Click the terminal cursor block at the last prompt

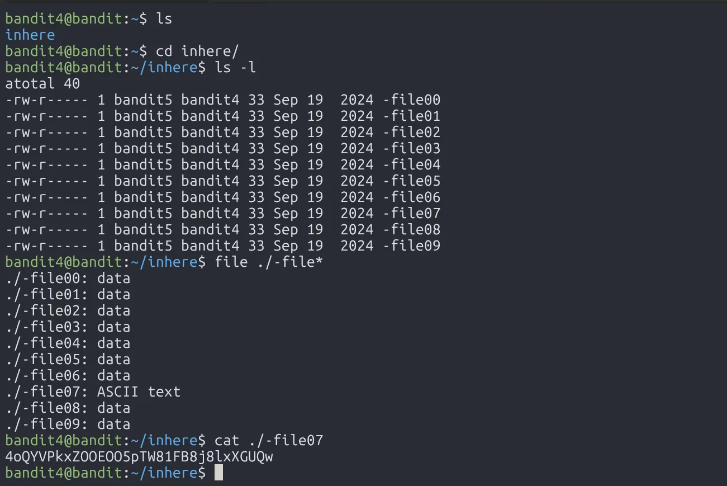pyautogui.click(x=218, y=473)
